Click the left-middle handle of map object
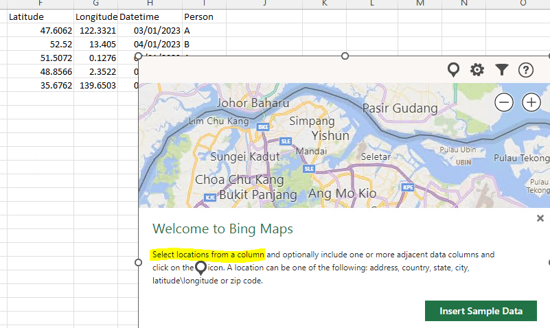 pos(138,263)
